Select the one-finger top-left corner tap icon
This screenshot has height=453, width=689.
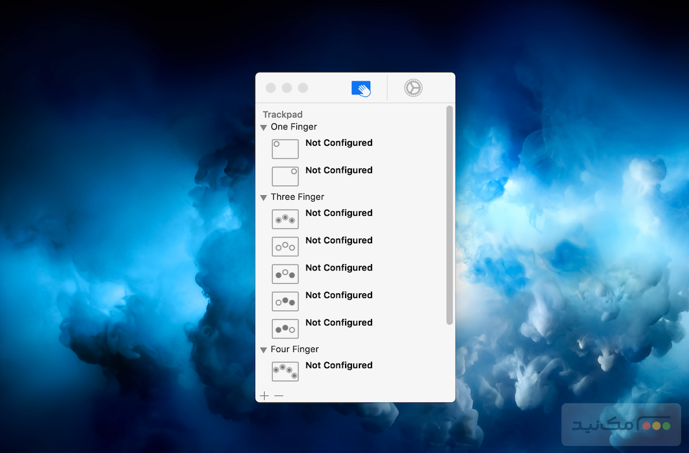(285, 149)
